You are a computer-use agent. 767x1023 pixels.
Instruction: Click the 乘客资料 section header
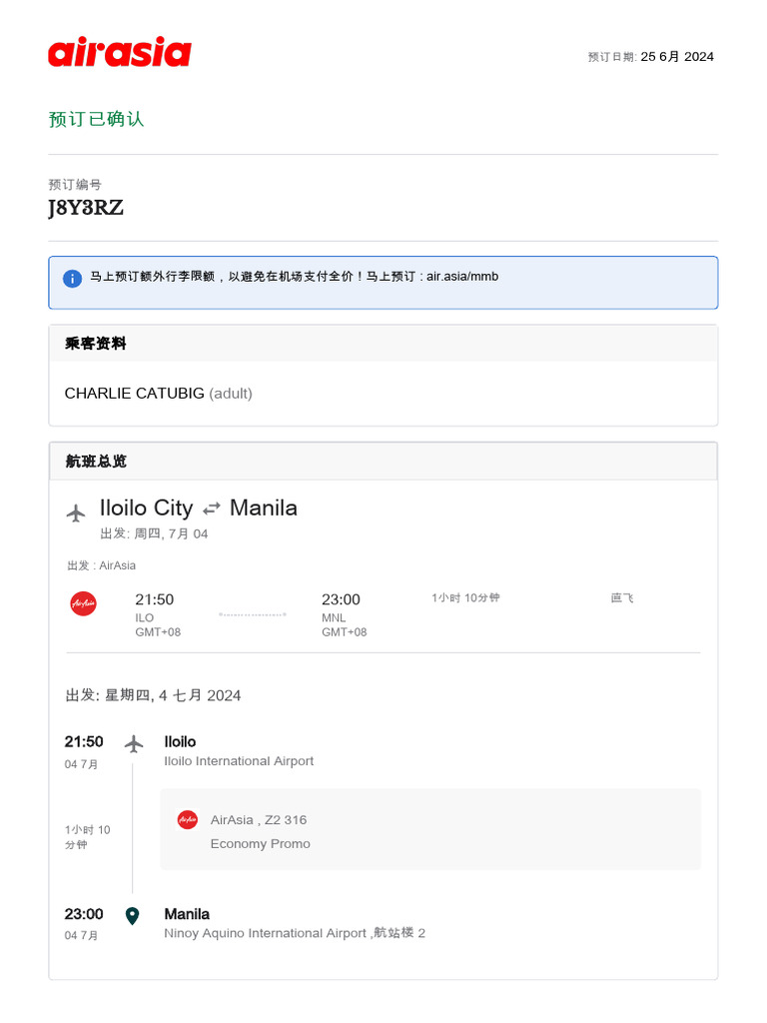[x=95, y=344]
